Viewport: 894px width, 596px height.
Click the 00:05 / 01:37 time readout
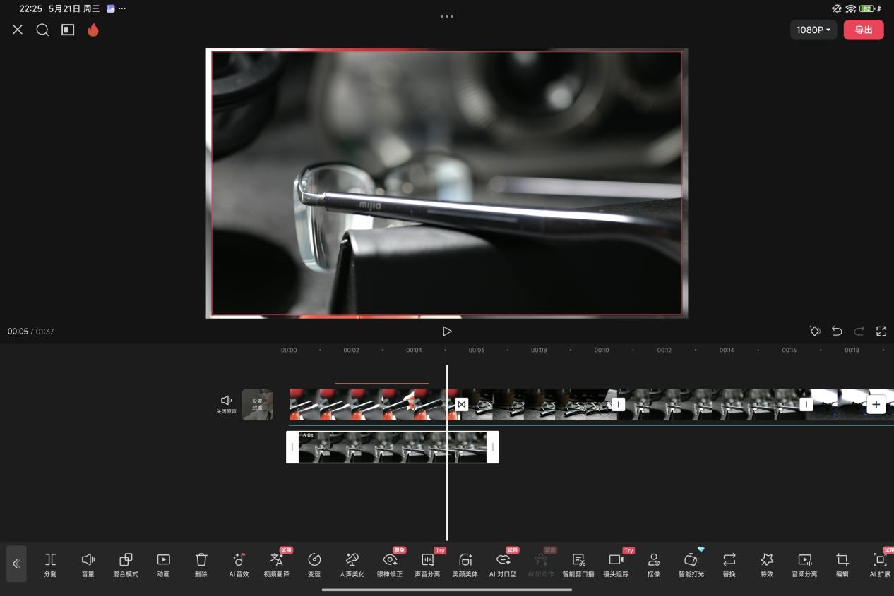(31, 332)
